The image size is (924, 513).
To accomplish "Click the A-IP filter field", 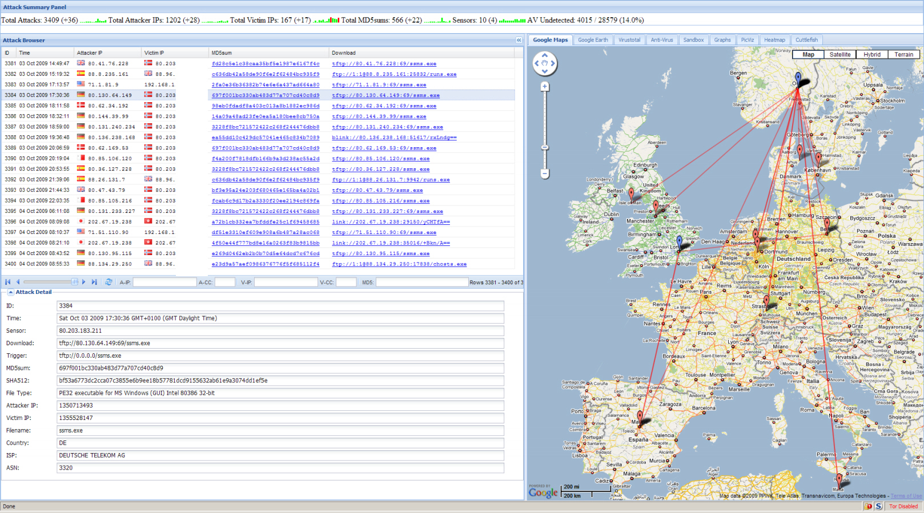I will point(164,282).
